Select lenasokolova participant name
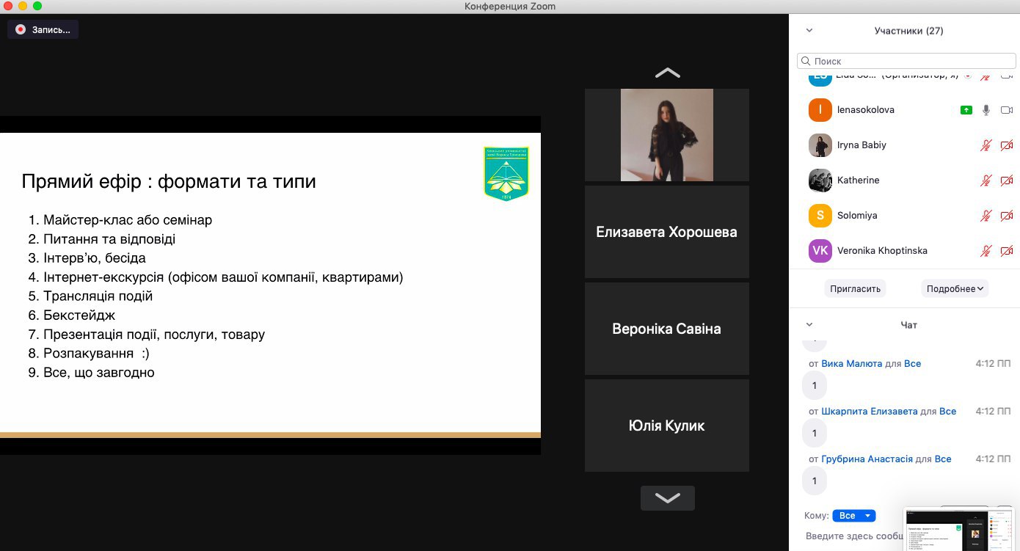The image size is (1020, 551). [x=866, y=110]
